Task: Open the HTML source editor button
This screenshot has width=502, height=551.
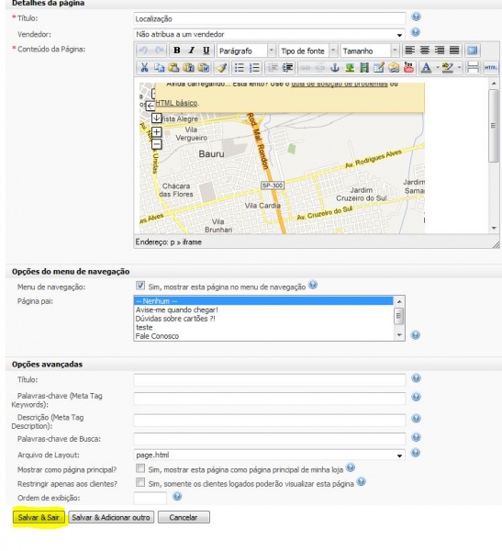Action: 491,67
